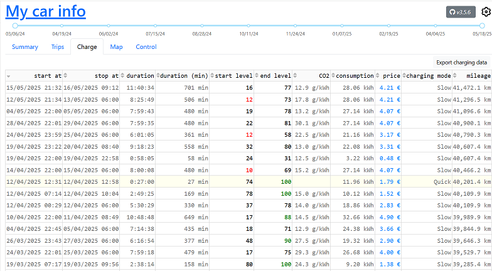Screen dimensions: 492x271
Task: Click 39,285.4 km mileage cell
Action: (x=472, y=265)
